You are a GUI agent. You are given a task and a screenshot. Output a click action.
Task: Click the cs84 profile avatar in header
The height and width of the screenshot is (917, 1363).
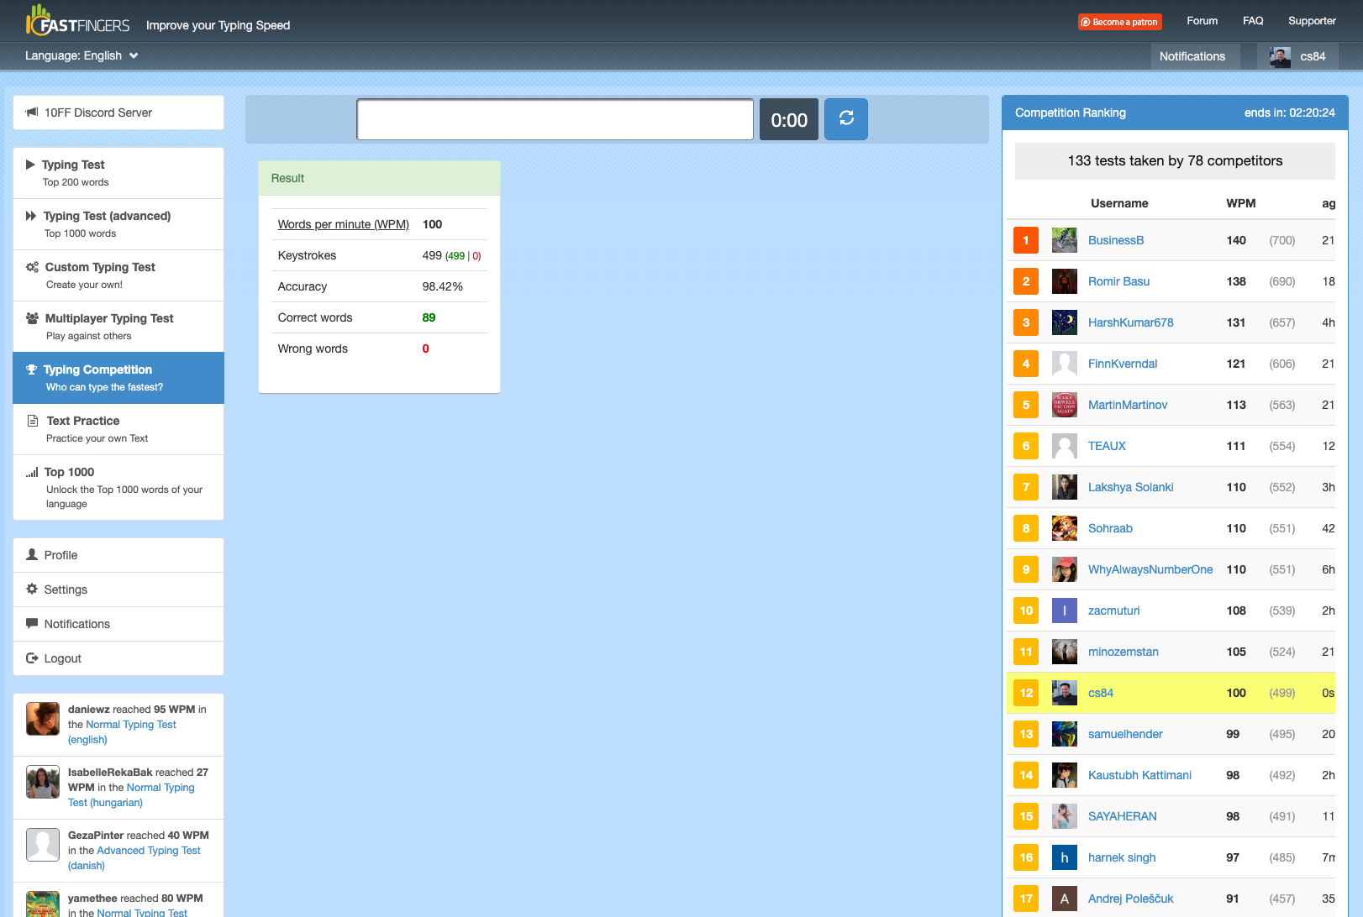[1281, 57]
